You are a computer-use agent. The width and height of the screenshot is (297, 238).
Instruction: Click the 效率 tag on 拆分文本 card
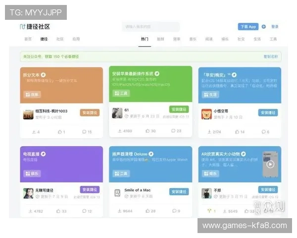coord(32,95)
